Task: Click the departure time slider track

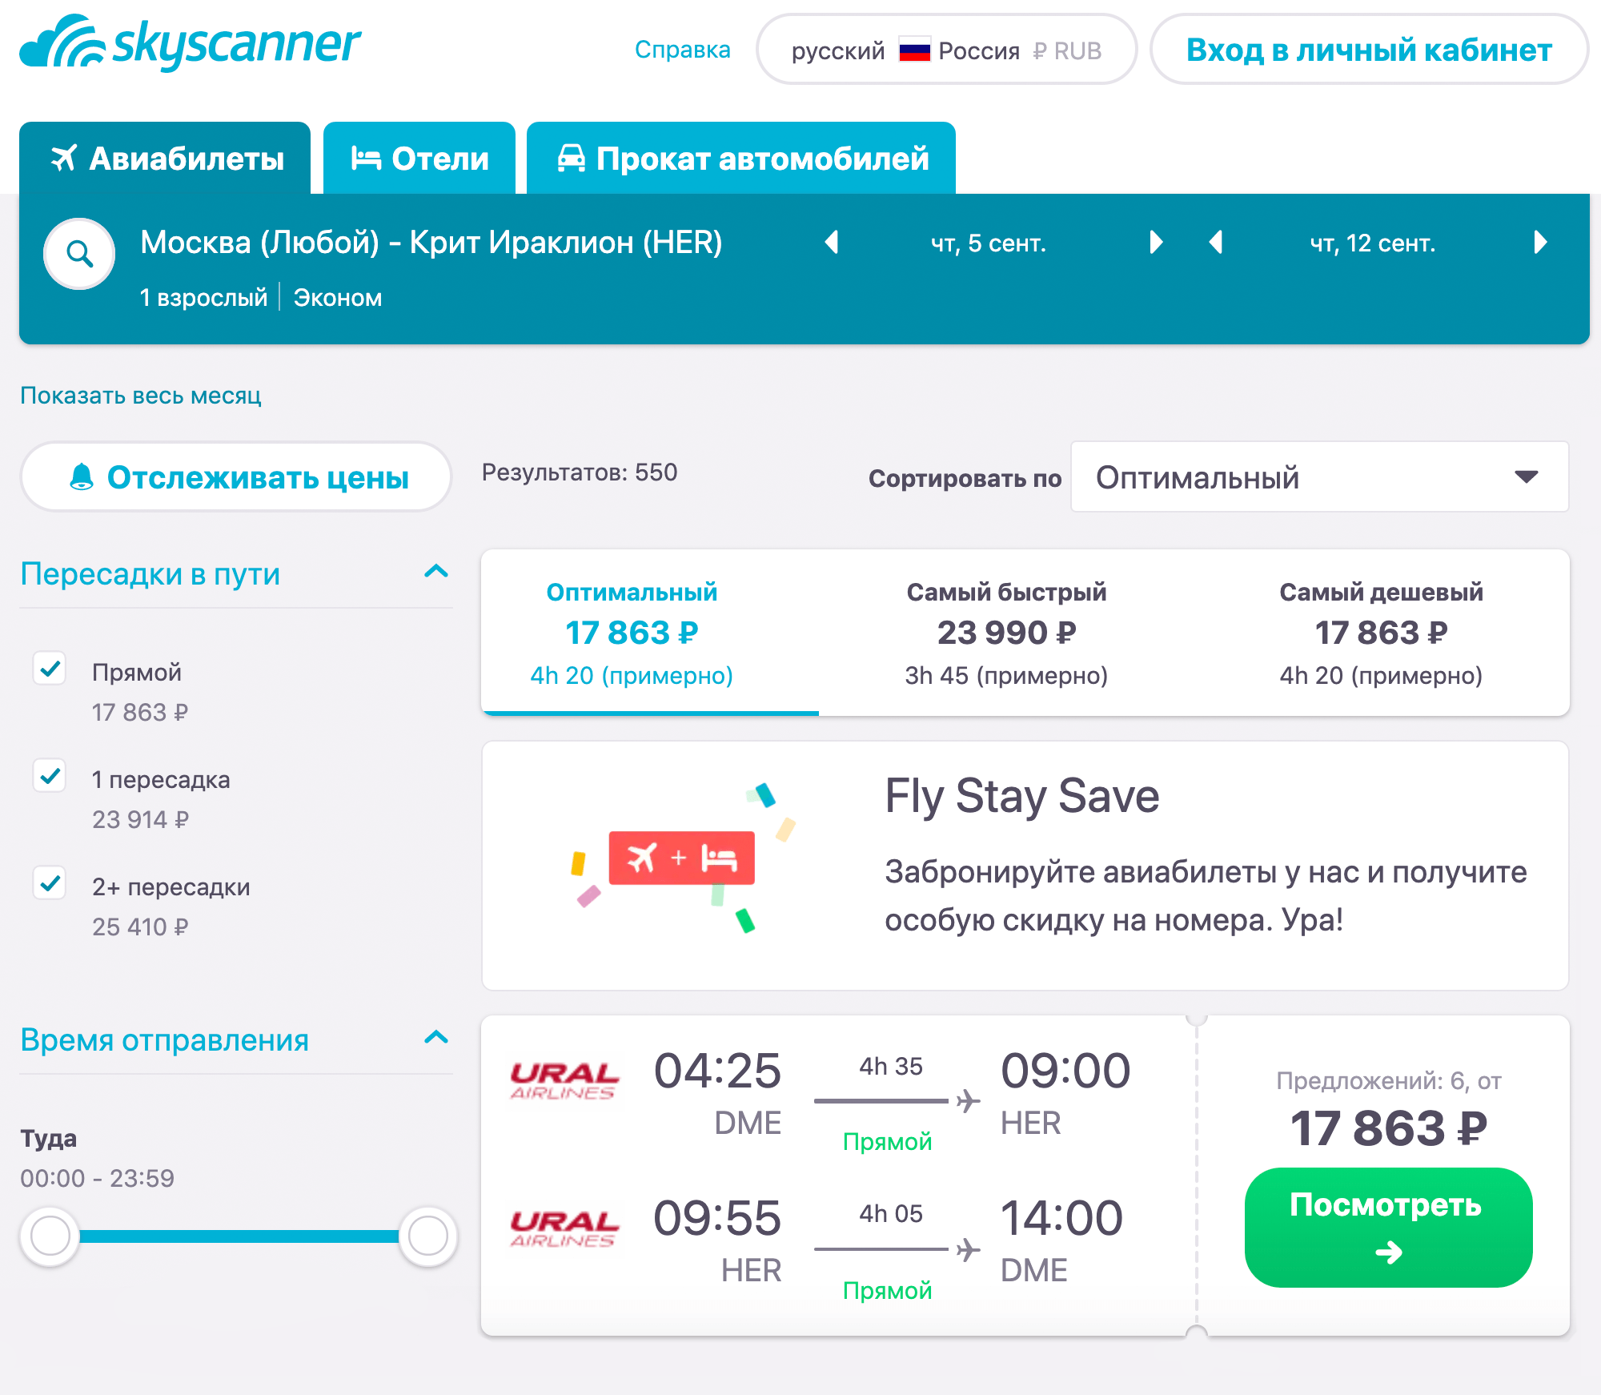Action: point(239,1236)
